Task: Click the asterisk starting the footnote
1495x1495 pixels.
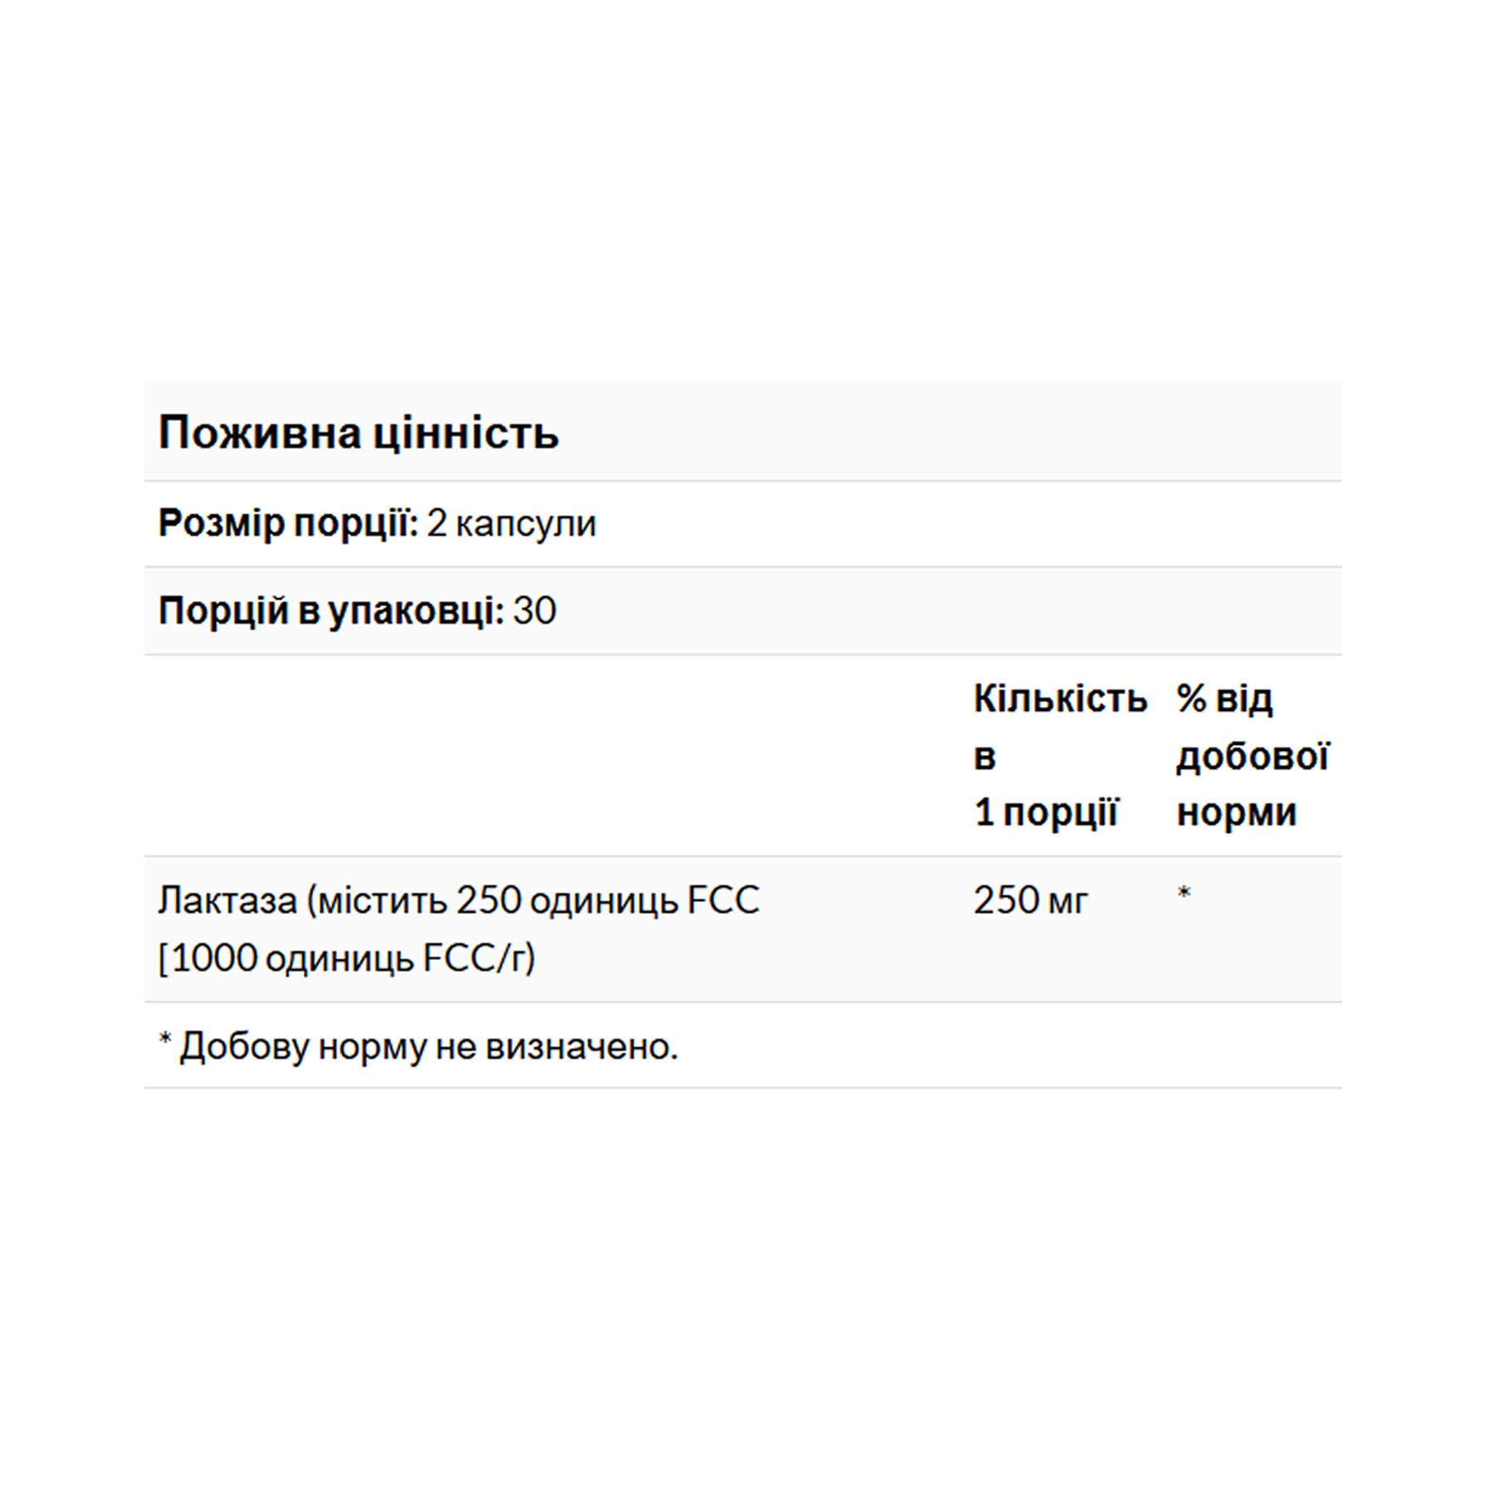Action: (x=164, y=1040)
